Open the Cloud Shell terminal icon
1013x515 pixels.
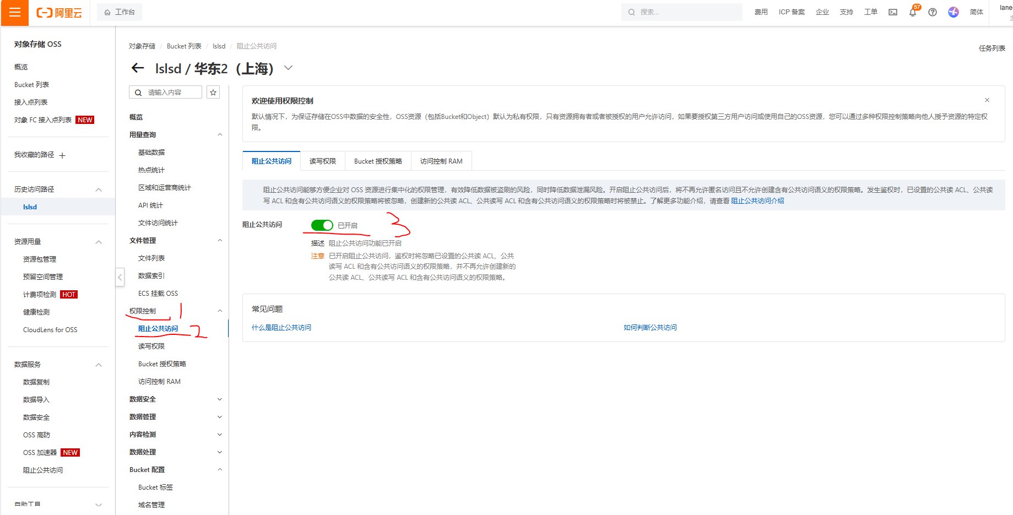(x=893, y=12)
